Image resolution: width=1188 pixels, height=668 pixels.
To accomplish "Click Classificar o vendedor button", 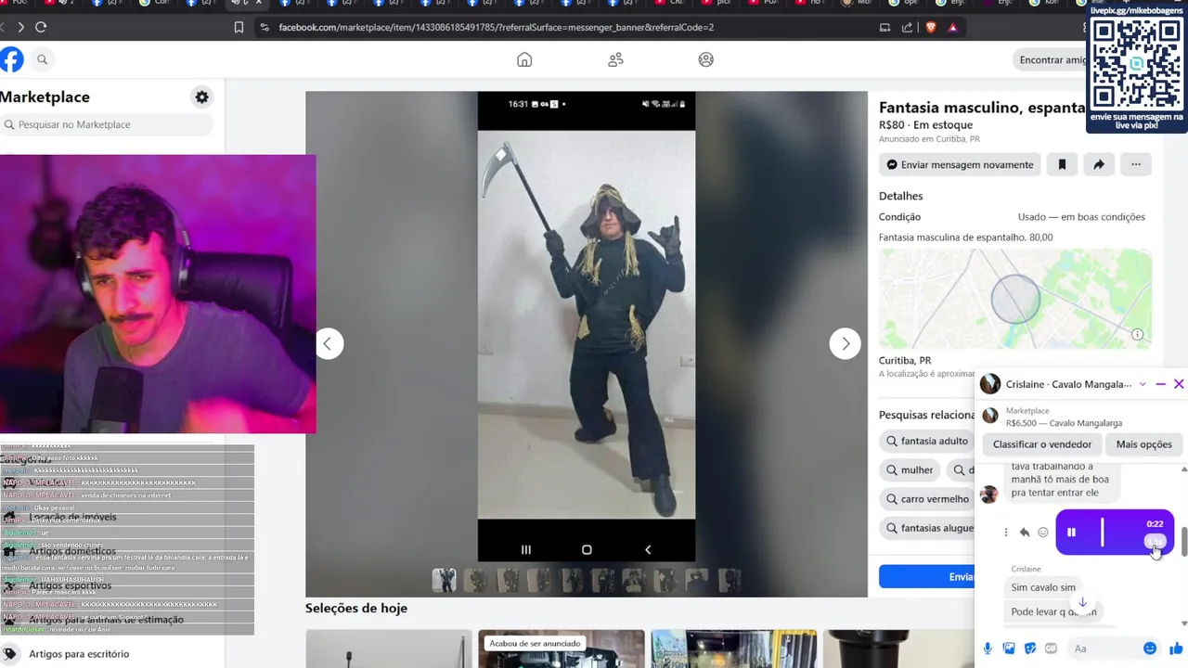I will [1042, 444].
